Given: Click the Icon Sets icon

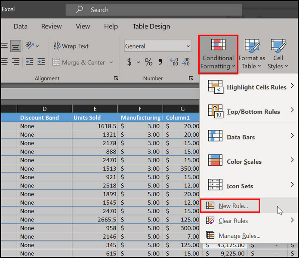Looking at the screenshot, I should [215, 184].
